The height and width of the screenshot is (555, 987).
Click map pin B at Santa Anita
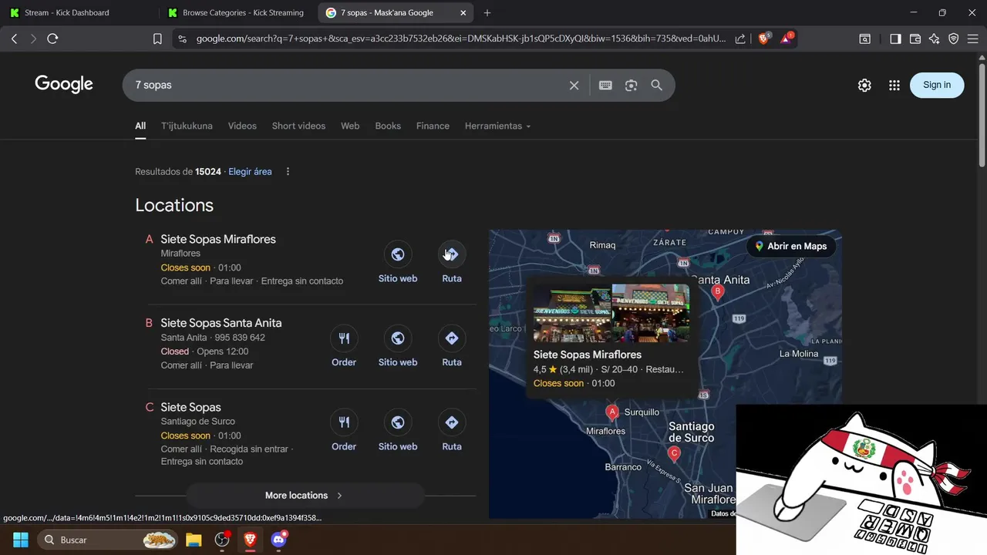click(718, 291)
